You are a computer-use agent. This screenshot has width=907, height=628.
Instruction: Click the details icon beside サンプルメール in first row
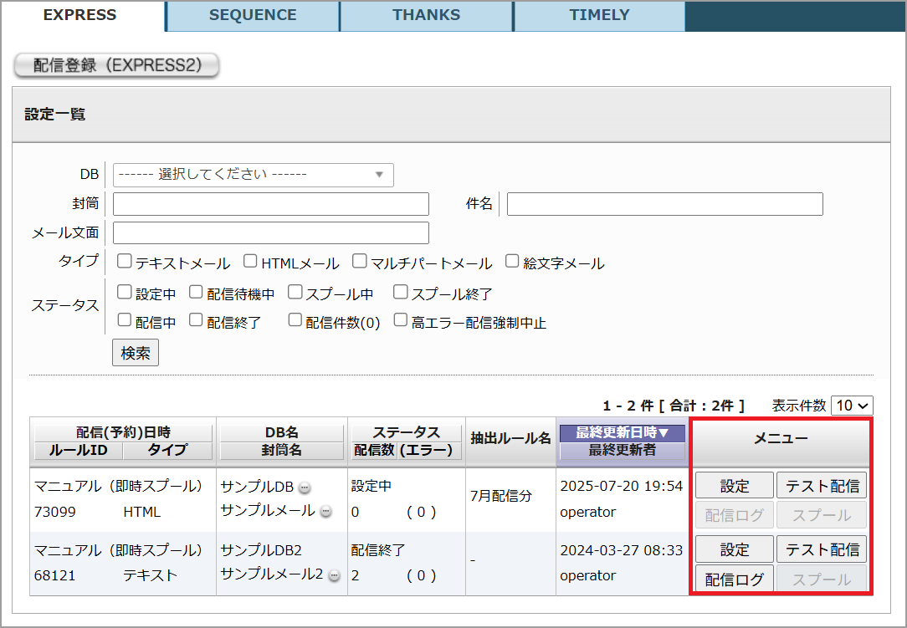point(326,512)
